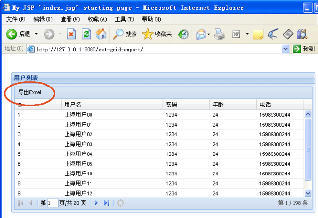Click the 导出Excel export button
Image resolution: width=318 pixels, height=218 pixels.
tap(30, 92)
